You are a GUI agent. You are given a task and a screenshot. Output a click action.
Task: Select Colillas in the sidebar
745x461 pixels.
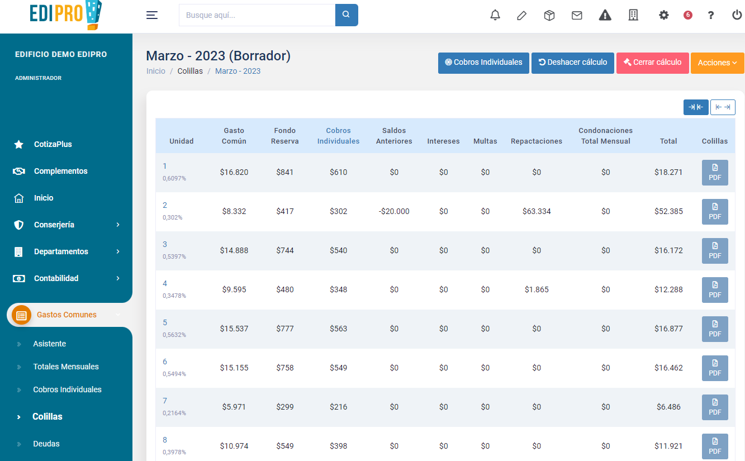tap(48, 416)
